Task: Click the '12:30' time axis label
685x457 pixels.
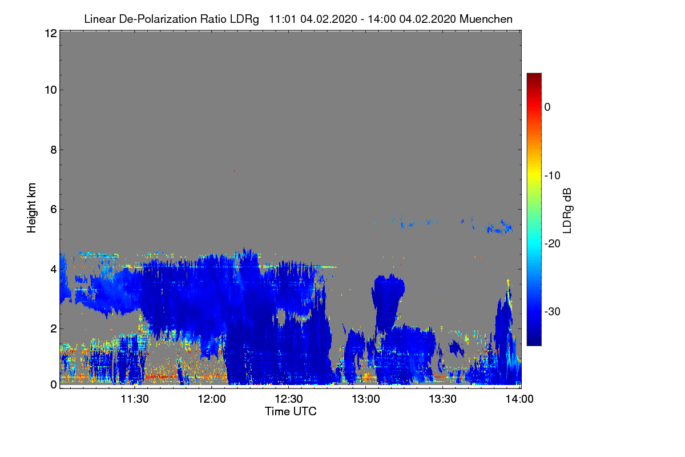Action: (x=289, y=399)
